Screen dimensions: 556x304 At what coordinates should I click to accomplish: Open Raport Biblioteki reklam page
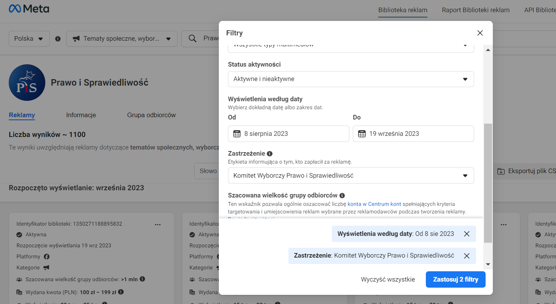(x=475, y=10)
